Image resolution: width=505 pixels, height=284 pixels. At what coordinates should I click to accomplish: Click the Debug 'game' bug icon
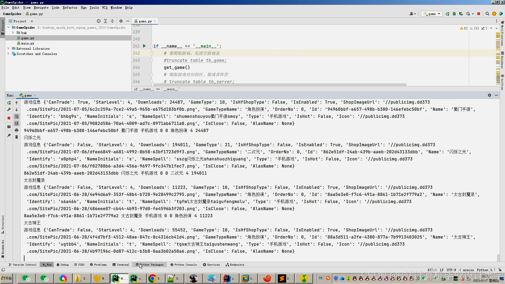click(454, 14)
